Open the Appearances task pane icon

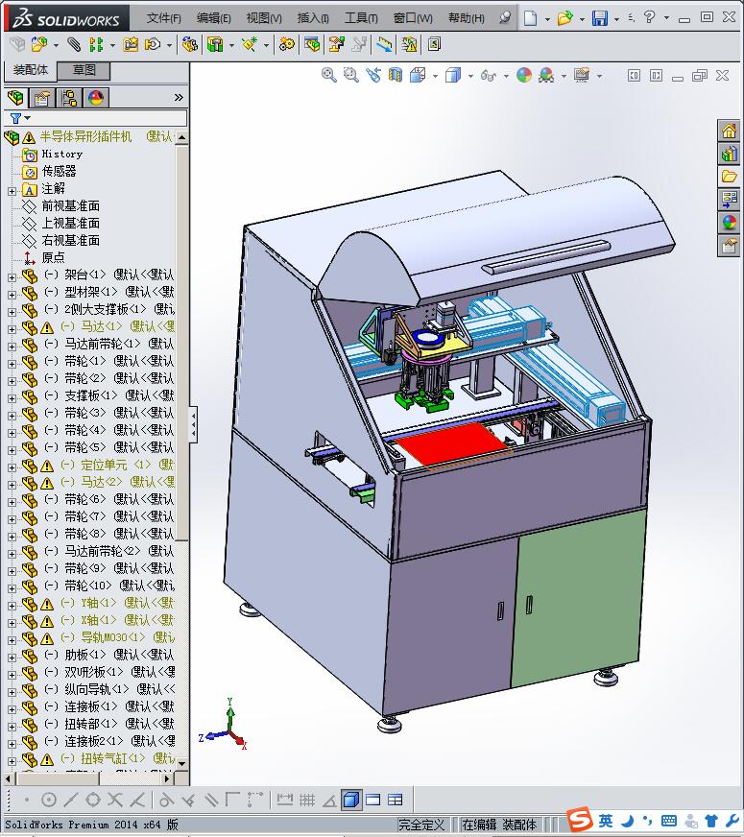(x=729, y=223)
